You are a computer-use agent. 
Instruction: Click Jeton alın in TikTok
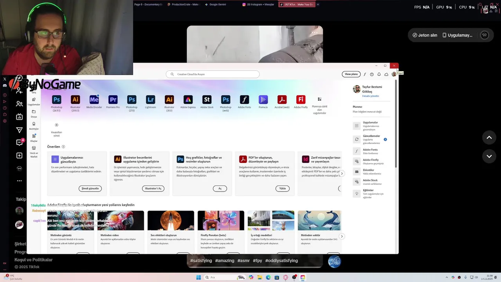pos(425,35)
